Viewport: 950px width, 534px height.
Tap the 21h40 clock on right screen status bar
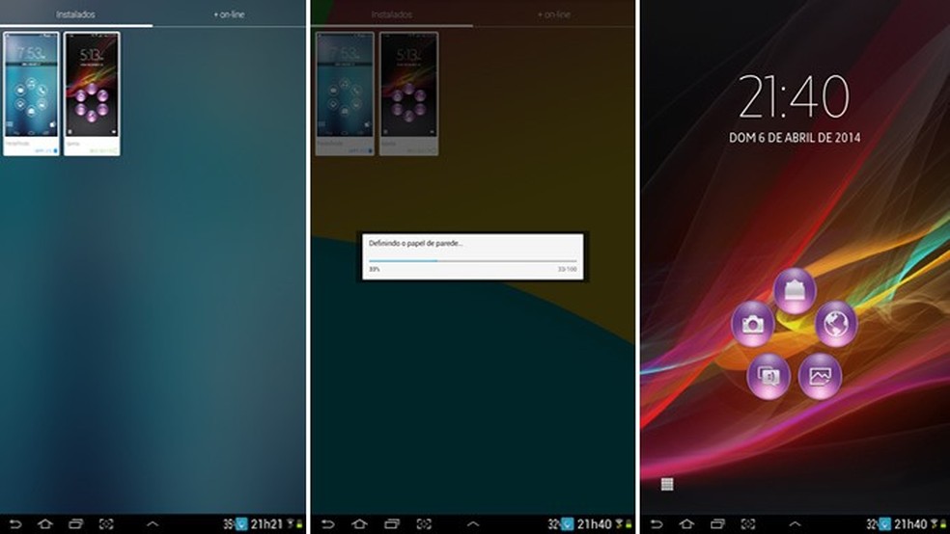click(910, 523)
